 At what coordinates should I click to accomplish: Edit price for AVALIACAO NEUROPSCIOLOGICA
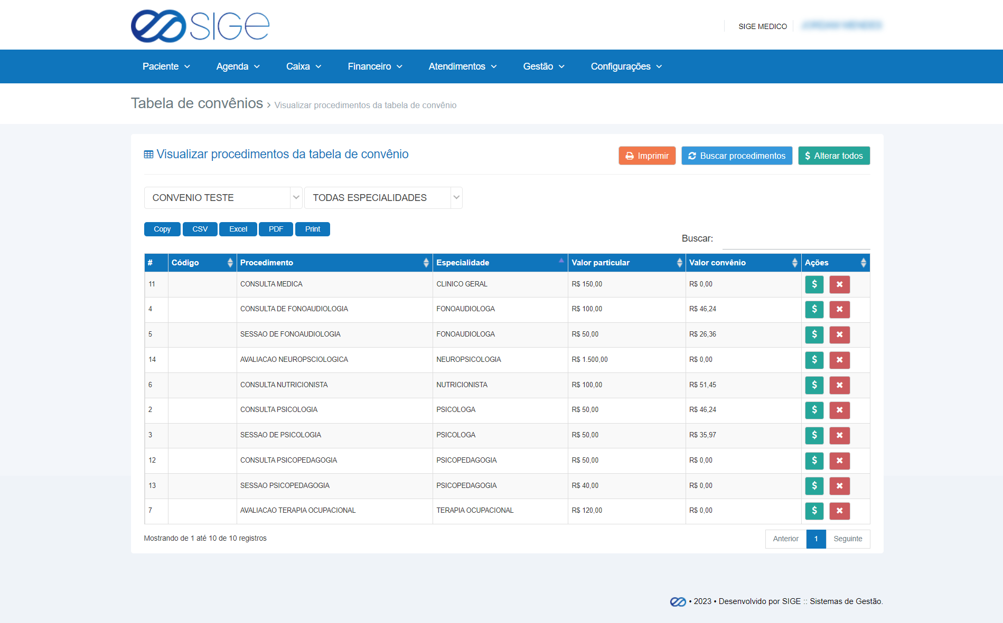814,360
